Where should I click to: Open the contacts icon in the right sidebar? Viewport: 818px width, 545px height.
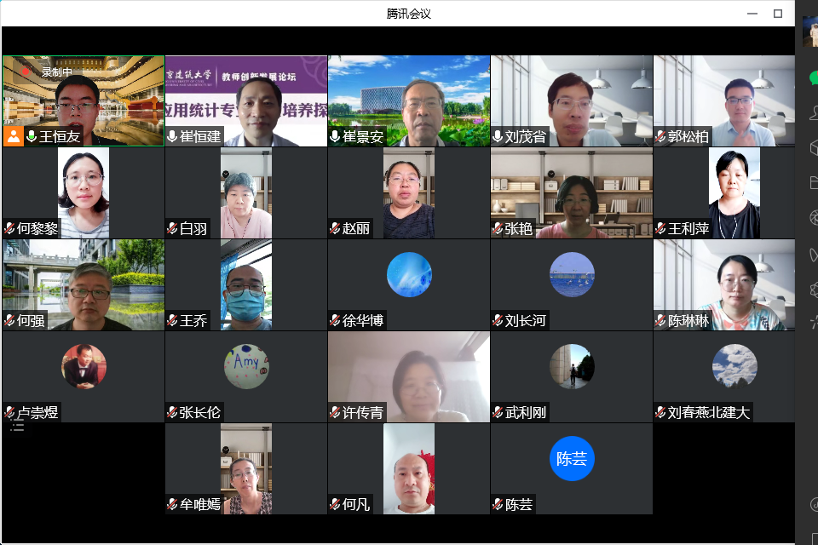pyautogui.click(x=813, y=112)
